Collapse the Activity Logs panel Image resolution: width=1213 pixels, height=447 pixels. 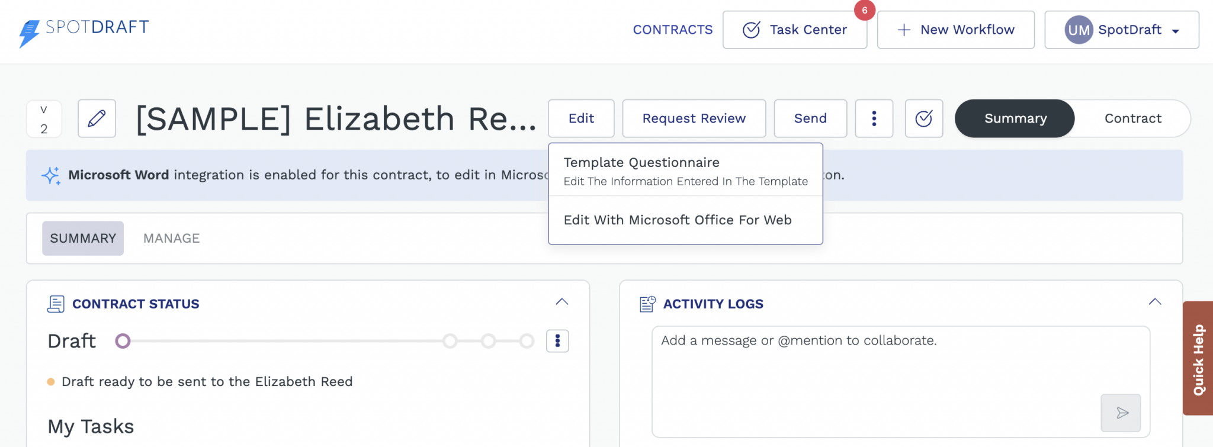click(x=1155, y=302)
